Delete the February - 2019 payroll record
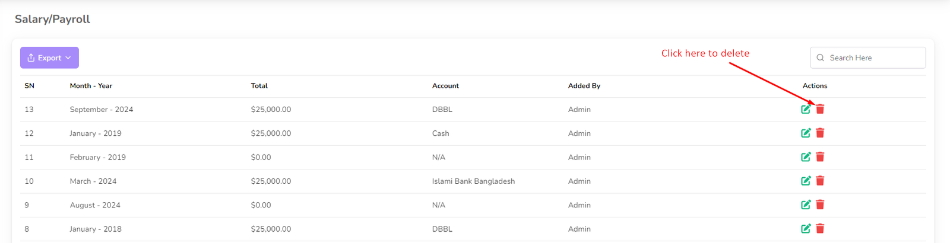The width and height of the screenshot is (950, 243). pyautogui.click(x=820, y=157)
